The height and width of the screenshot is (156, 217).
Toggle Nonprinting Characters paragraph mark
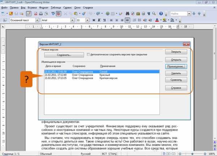point(149,13)
